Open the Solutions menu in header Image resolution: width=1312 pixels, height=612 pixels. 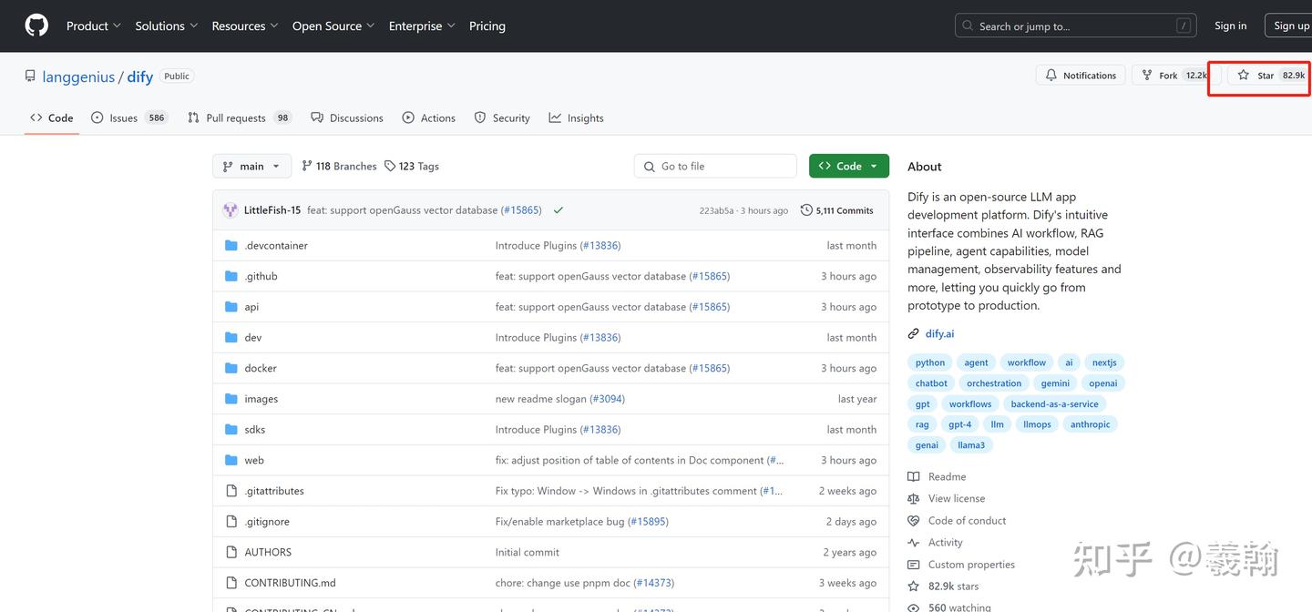click(x=166, y=26)
